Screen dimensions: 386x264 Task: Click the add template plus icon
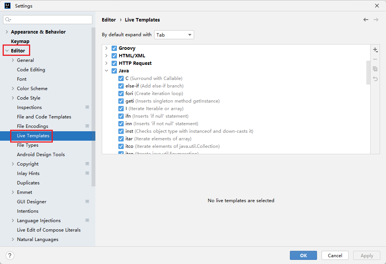point(375,50)
